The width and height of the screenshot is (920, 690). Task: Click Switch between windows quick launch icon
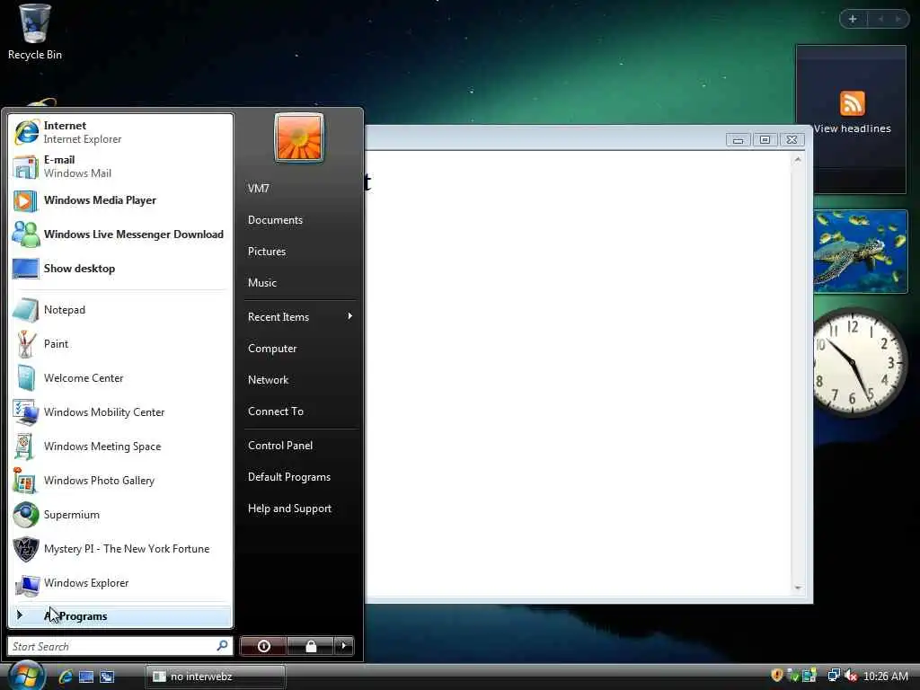pyautogui.click(x=107, y=677)
